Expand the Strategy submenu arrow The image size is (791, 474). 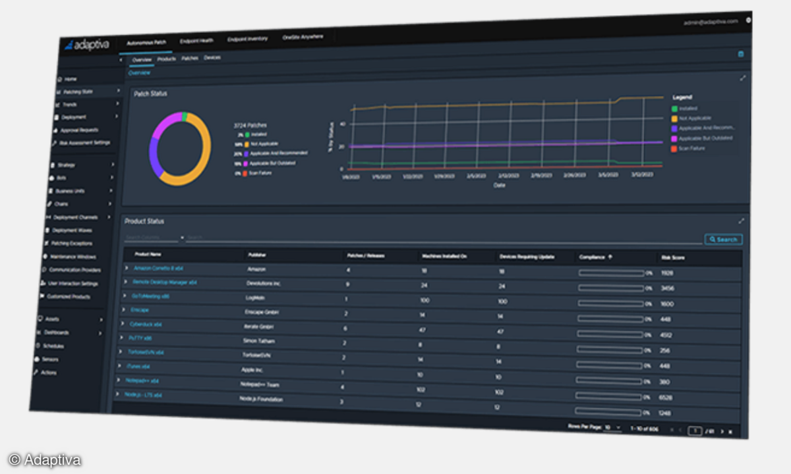(113, 165)
